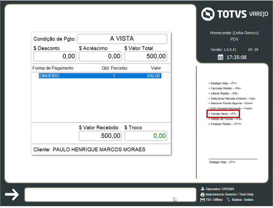The width and height of the screenshot is (273, 208).
Task: Click Alterar Pedido - <F6>
Action: [x=223, y=93]
